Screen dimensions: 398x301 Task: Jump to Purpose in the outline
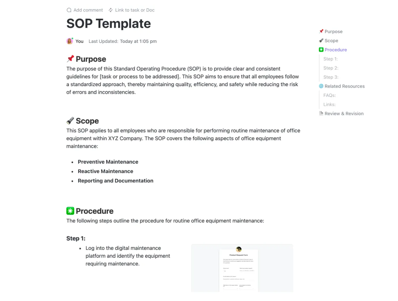(x=334, y=31)
